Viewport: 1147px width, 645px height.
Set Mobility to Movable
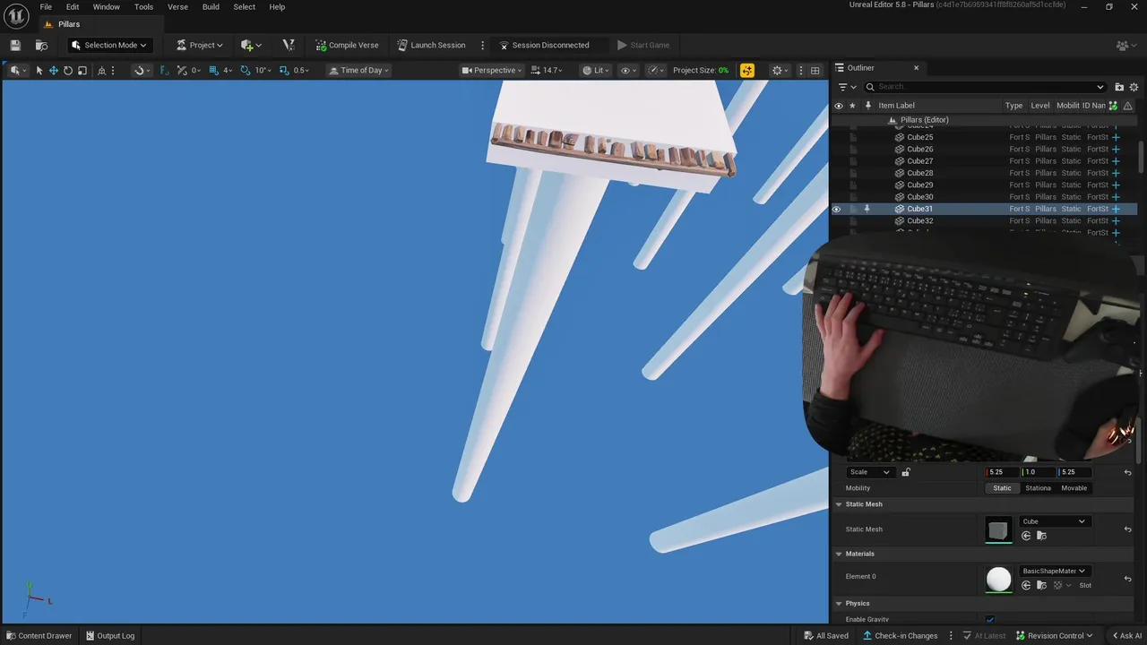coord(1074,488)
